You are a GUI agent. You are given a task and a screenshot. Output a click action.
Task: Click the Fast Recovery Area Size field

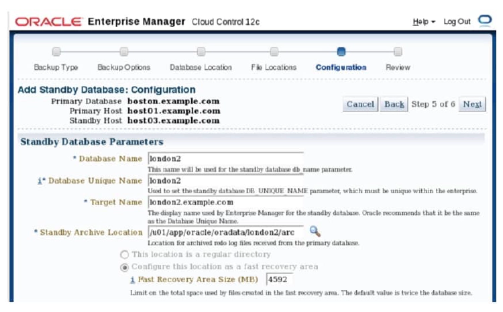[x=280, y=279]
